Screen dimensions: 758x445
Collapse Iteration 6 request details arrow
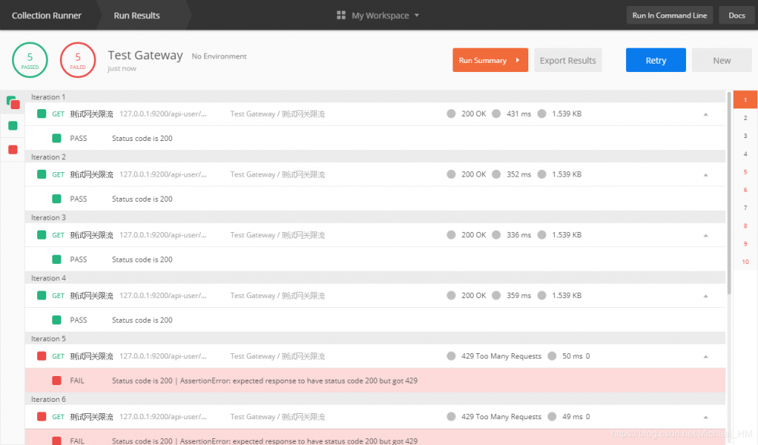tap(705, 417)
